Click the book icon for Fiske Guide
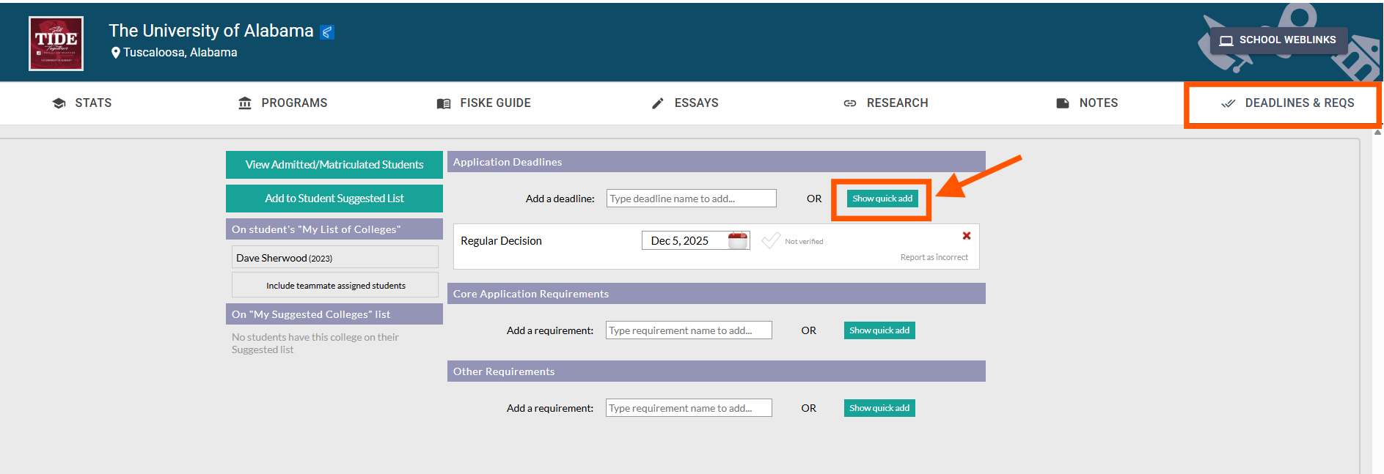 click(444, 103)
